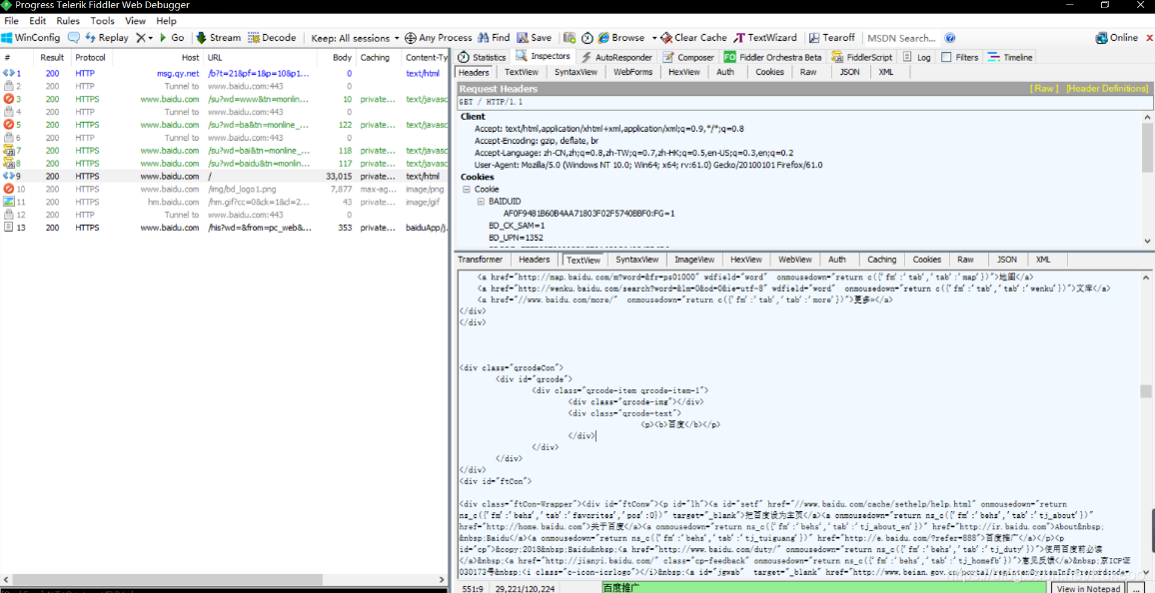This screenshot has width=1155, height=593.
Task: Sort sessions by Result column header
Action: (52, 57)
